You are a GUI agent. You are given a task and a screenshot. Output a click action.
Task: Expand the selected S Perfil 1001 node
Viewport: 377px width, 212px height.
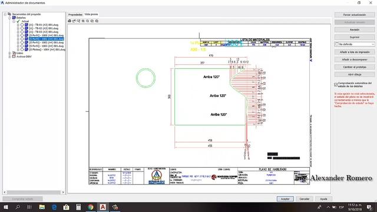(x=18, y=39)
